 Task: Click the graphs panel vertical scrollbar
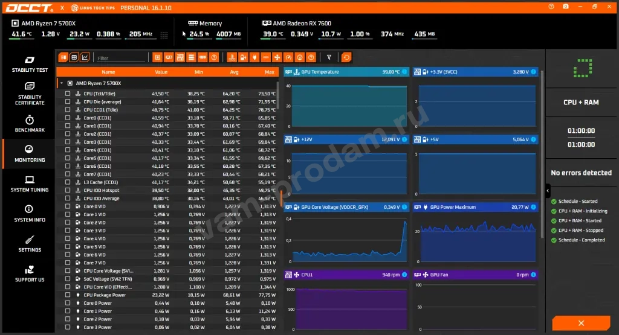(x=542, y=154)
